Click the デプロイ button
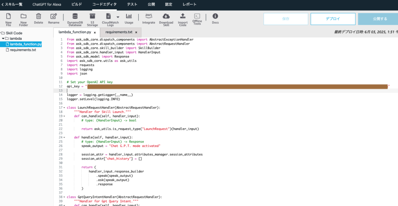The image size is (398, 206). click(333, 19)
